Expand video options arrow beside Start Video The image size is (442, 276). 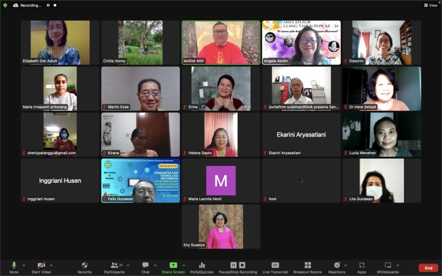coord(51,265)
